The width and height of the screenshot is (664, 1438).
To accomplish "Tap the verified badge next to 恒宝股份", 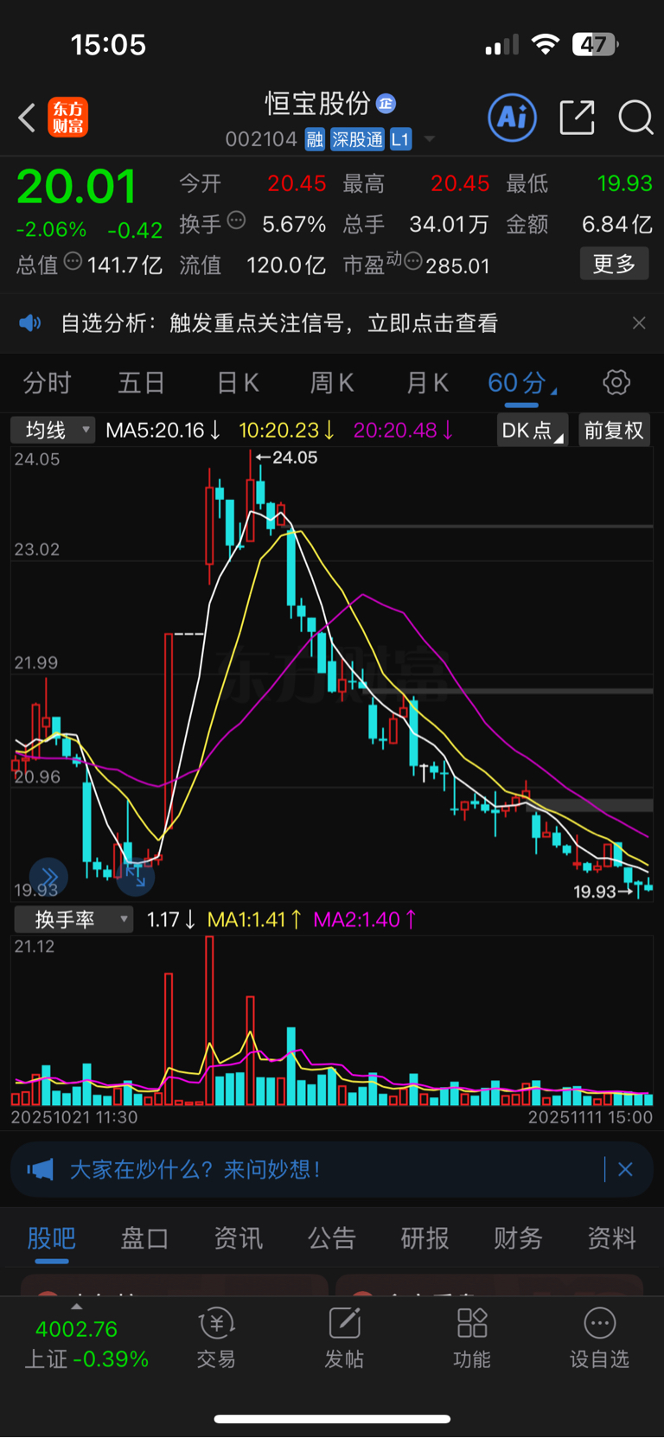I will point(386,104).
